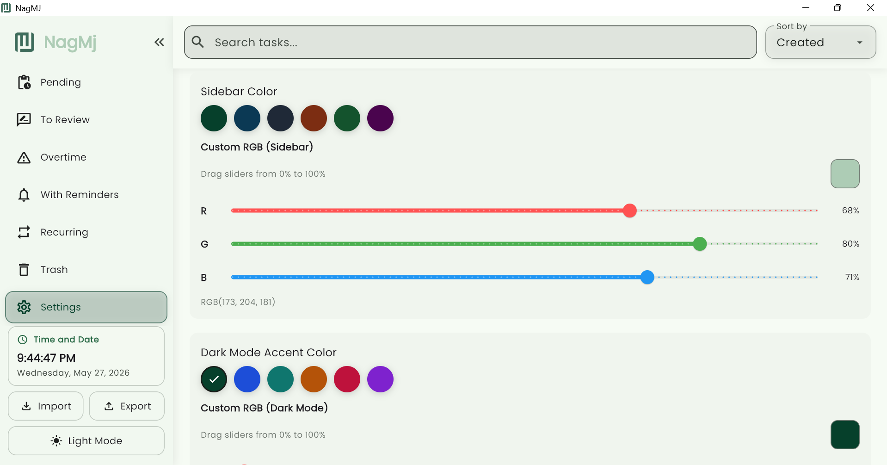Click the dark mode custom RGB preview swatch
The image size is (887, 465).
pos(845,435)
